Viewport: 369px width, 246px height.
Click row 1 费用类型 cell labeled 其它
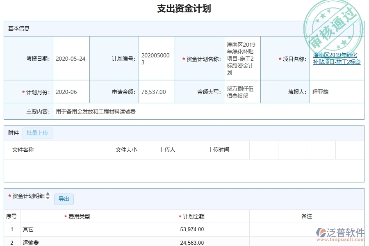(28, 229)
